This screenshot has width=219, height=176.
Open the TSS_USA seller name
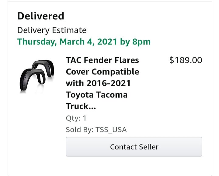pos(111,130)
